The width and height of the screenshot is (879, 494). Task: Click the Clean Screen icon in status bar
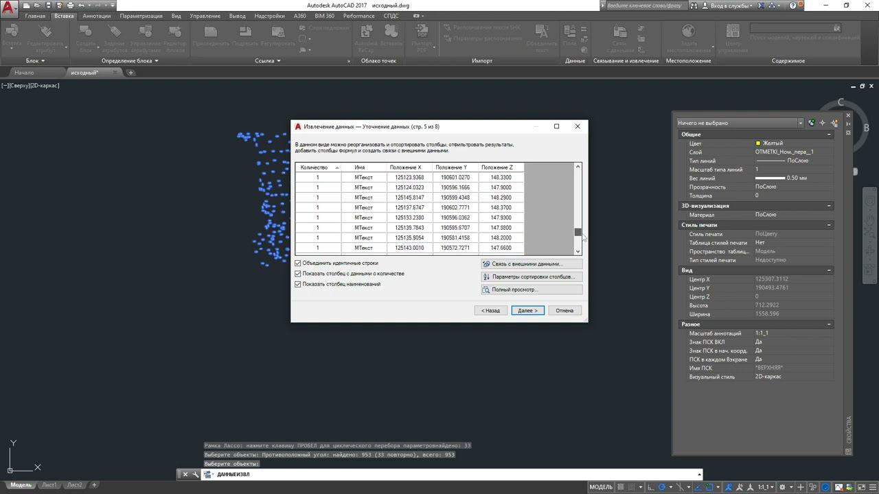point(861,487)
